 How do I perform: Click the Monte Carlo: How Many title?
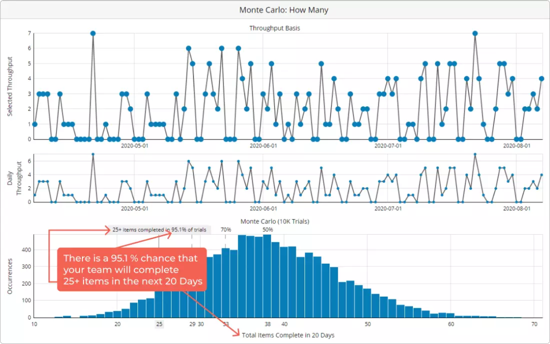pyautogui.click(x=284, y=10)
